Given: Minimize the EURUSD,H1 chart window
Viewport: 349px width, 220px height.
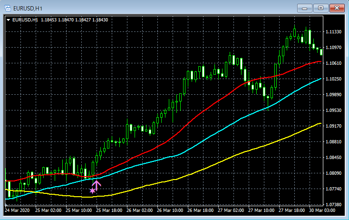Looking at the screenshot, I should pos(304,8).
